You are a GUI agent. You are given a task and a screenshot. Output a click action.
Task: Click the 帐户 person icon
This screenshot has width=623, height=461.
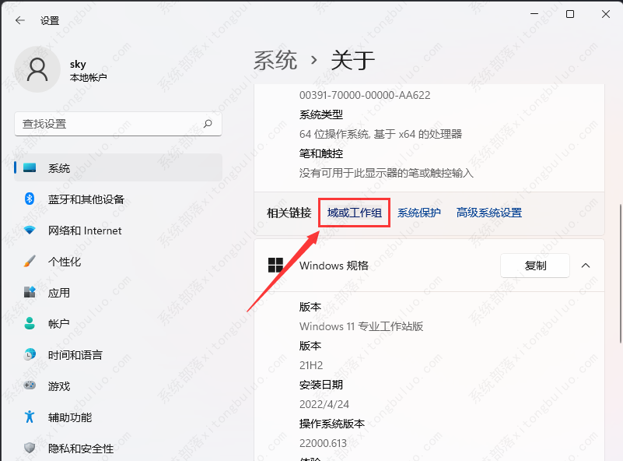28,323
